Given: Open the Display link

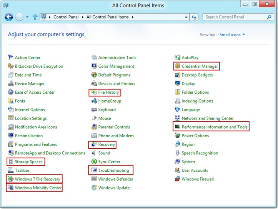Looking at the screenshot, I should click(188, 84).
